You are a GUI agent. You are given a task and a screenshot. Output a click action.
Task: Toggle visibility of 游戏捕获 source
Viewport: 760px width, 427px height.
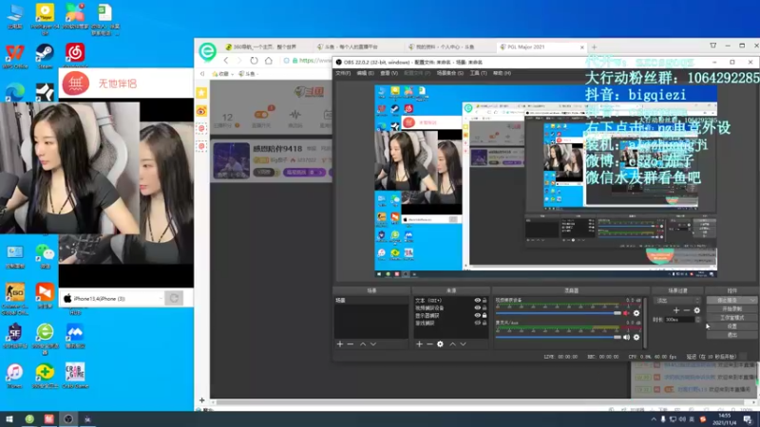coord(478,323)
